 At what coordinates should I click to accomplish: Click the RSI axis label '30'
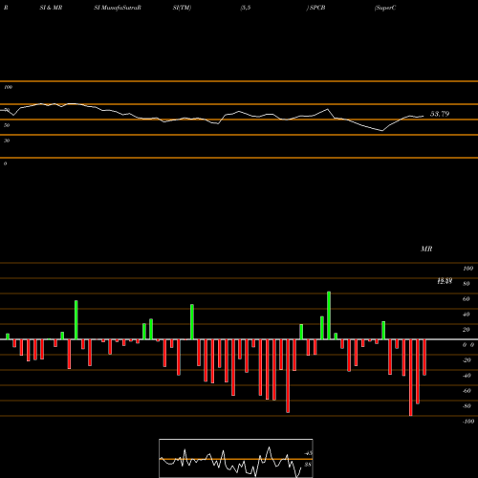point(7,141)
